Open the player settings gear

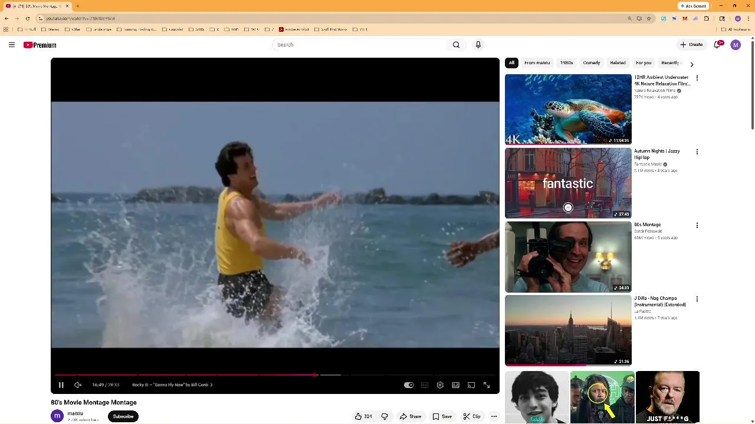point(440,385)
